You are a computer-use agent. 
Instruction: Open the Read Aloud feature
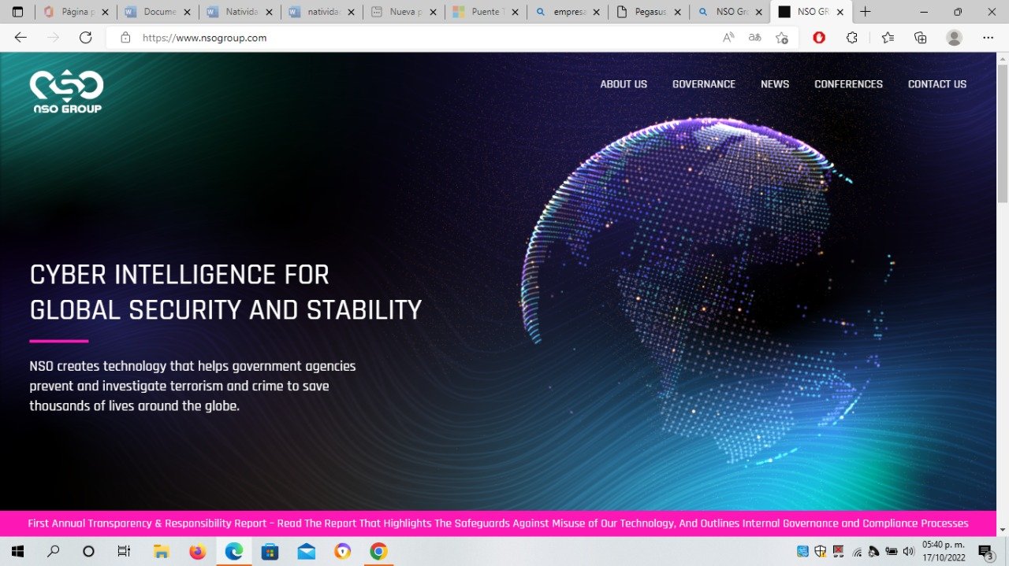728,38
